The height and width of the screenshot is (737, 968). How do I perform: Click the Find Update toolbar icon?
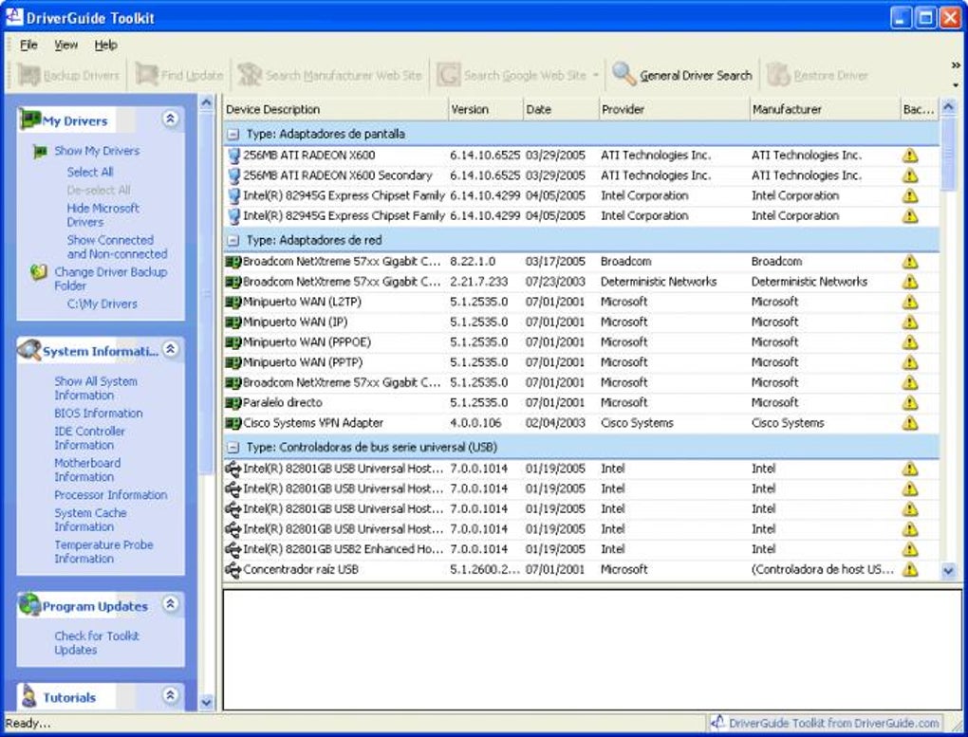point(146,75)
